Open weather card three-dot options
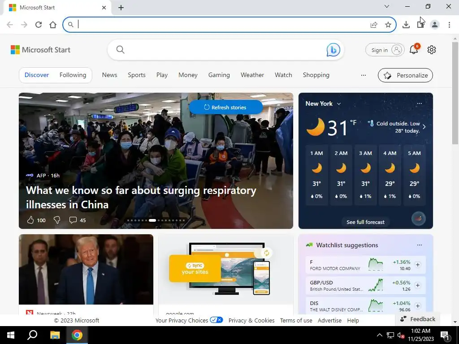 coord(420,103)
